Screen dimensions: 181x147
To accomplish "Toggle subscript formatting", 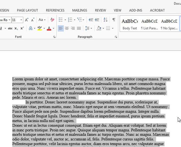I will click(16, 28).
